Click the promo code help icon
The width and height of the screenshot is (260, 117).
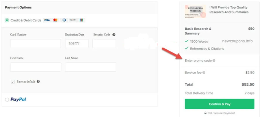click(x=214, y=61)
